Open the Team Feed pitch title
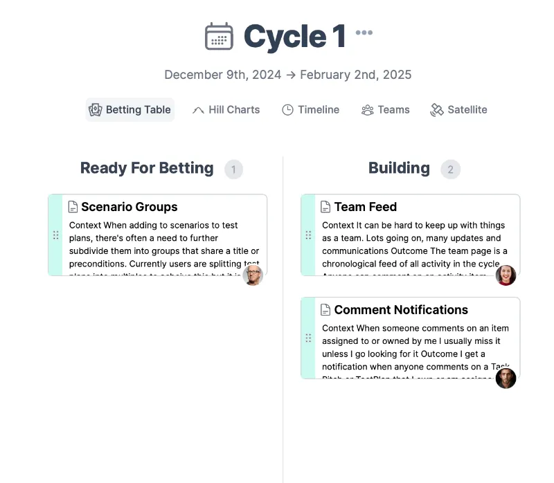The width and height of the screenshot is (554, 483). 366,207
